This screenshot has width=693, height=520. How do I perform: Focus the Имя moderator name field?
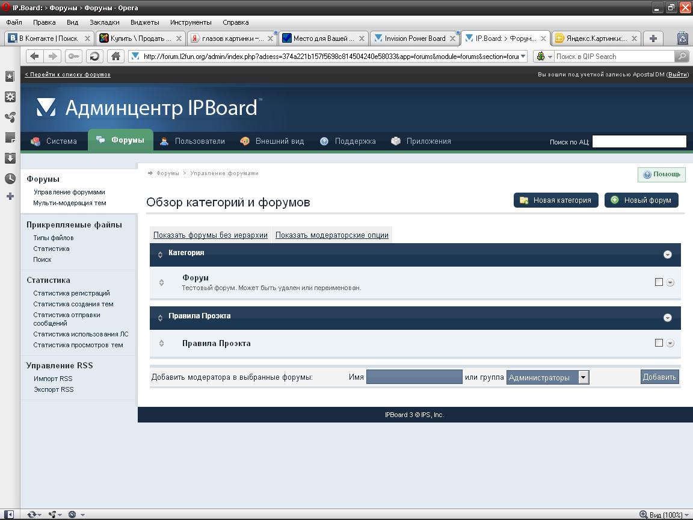tap(414, 377)
